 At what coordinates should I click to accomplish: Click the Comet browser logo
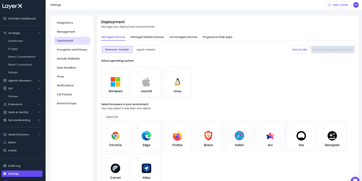pyautogui.click(x=116, y=169)
